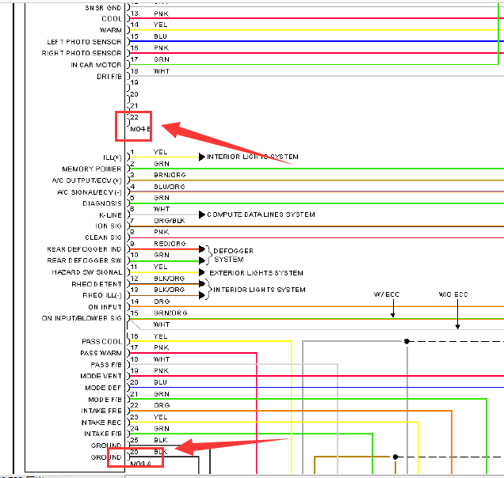Select the INTAKE F/B label
The image size is (504, 478).
tap(103, 434)
